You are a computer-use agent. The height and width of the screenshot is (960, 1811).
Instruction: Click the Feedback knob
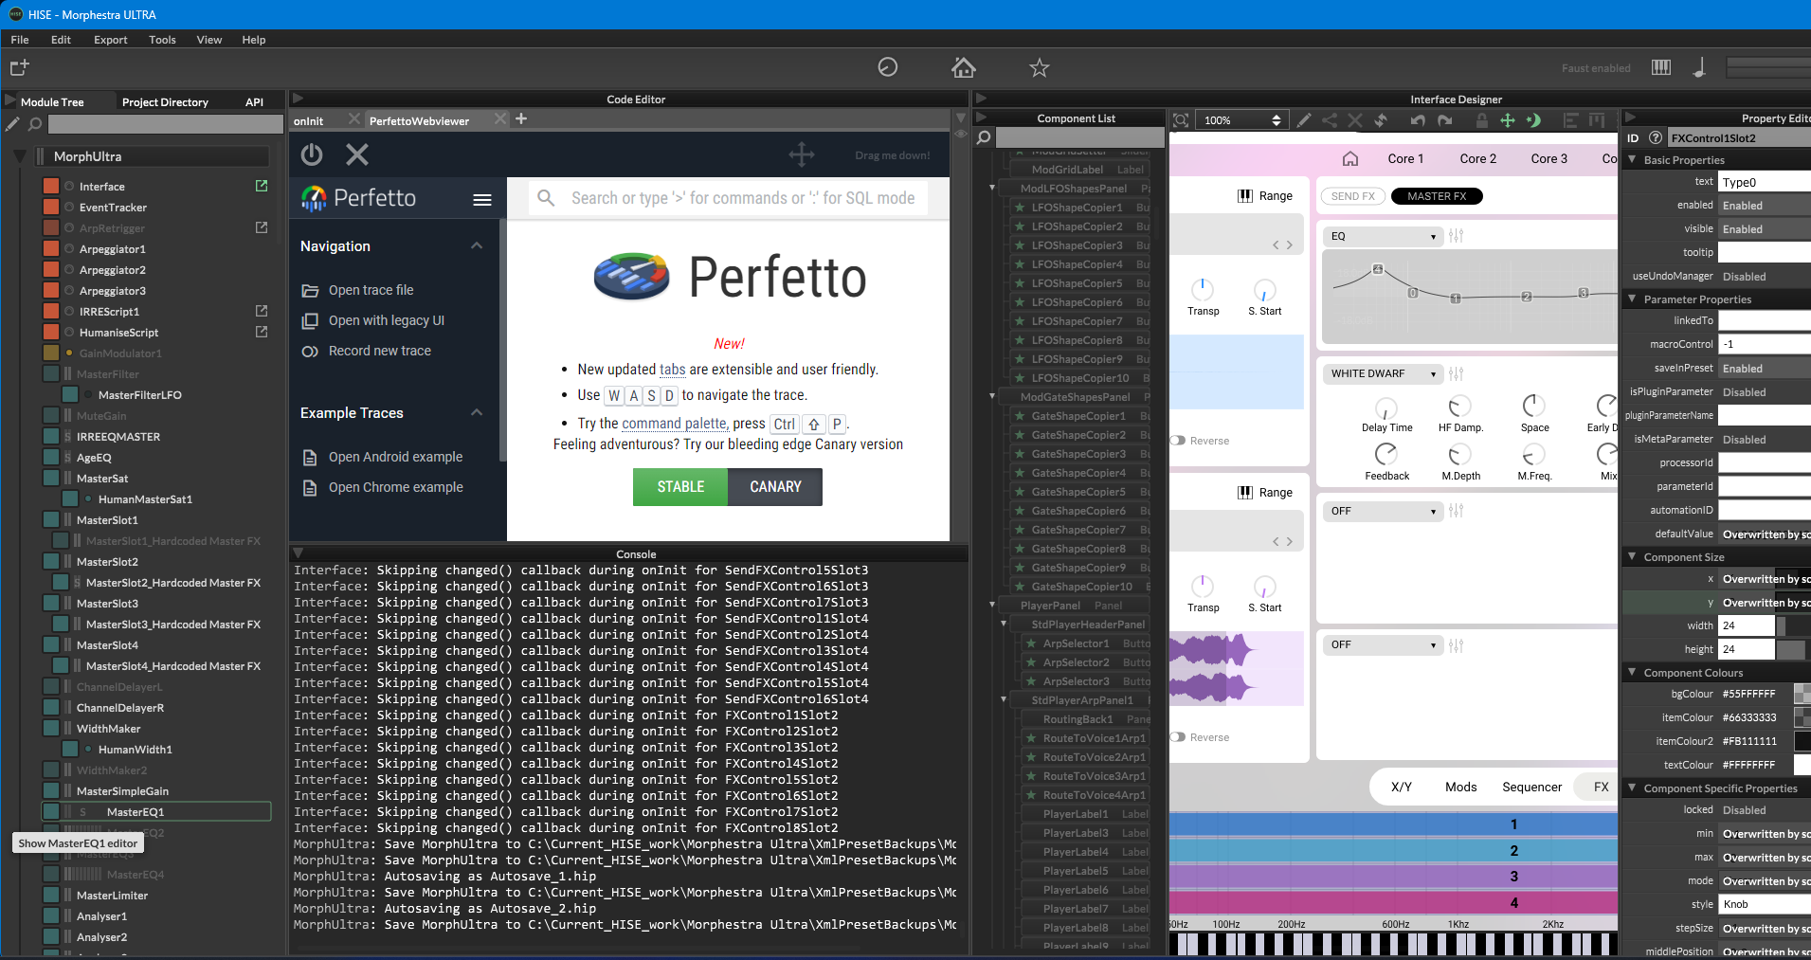1386,454
